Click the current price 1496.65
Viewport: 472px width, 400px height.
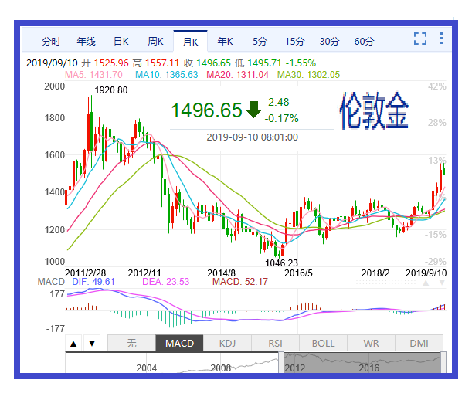(206, 110)
